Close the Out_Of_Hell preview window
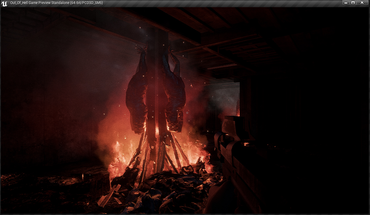The image size is (370, 215). [362, 3]
